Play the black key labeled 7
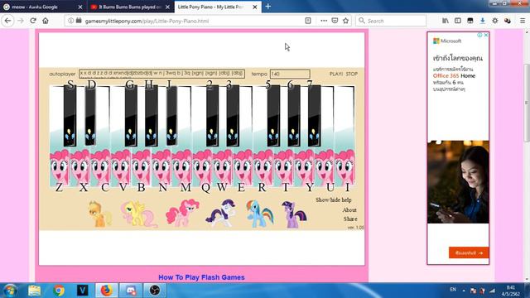The height and width of the screenshot is (298, 530). [315, 116]
